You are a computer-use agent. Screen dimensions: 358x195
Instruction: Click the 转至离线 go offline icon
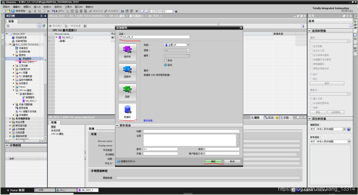[x=106, y=11]
